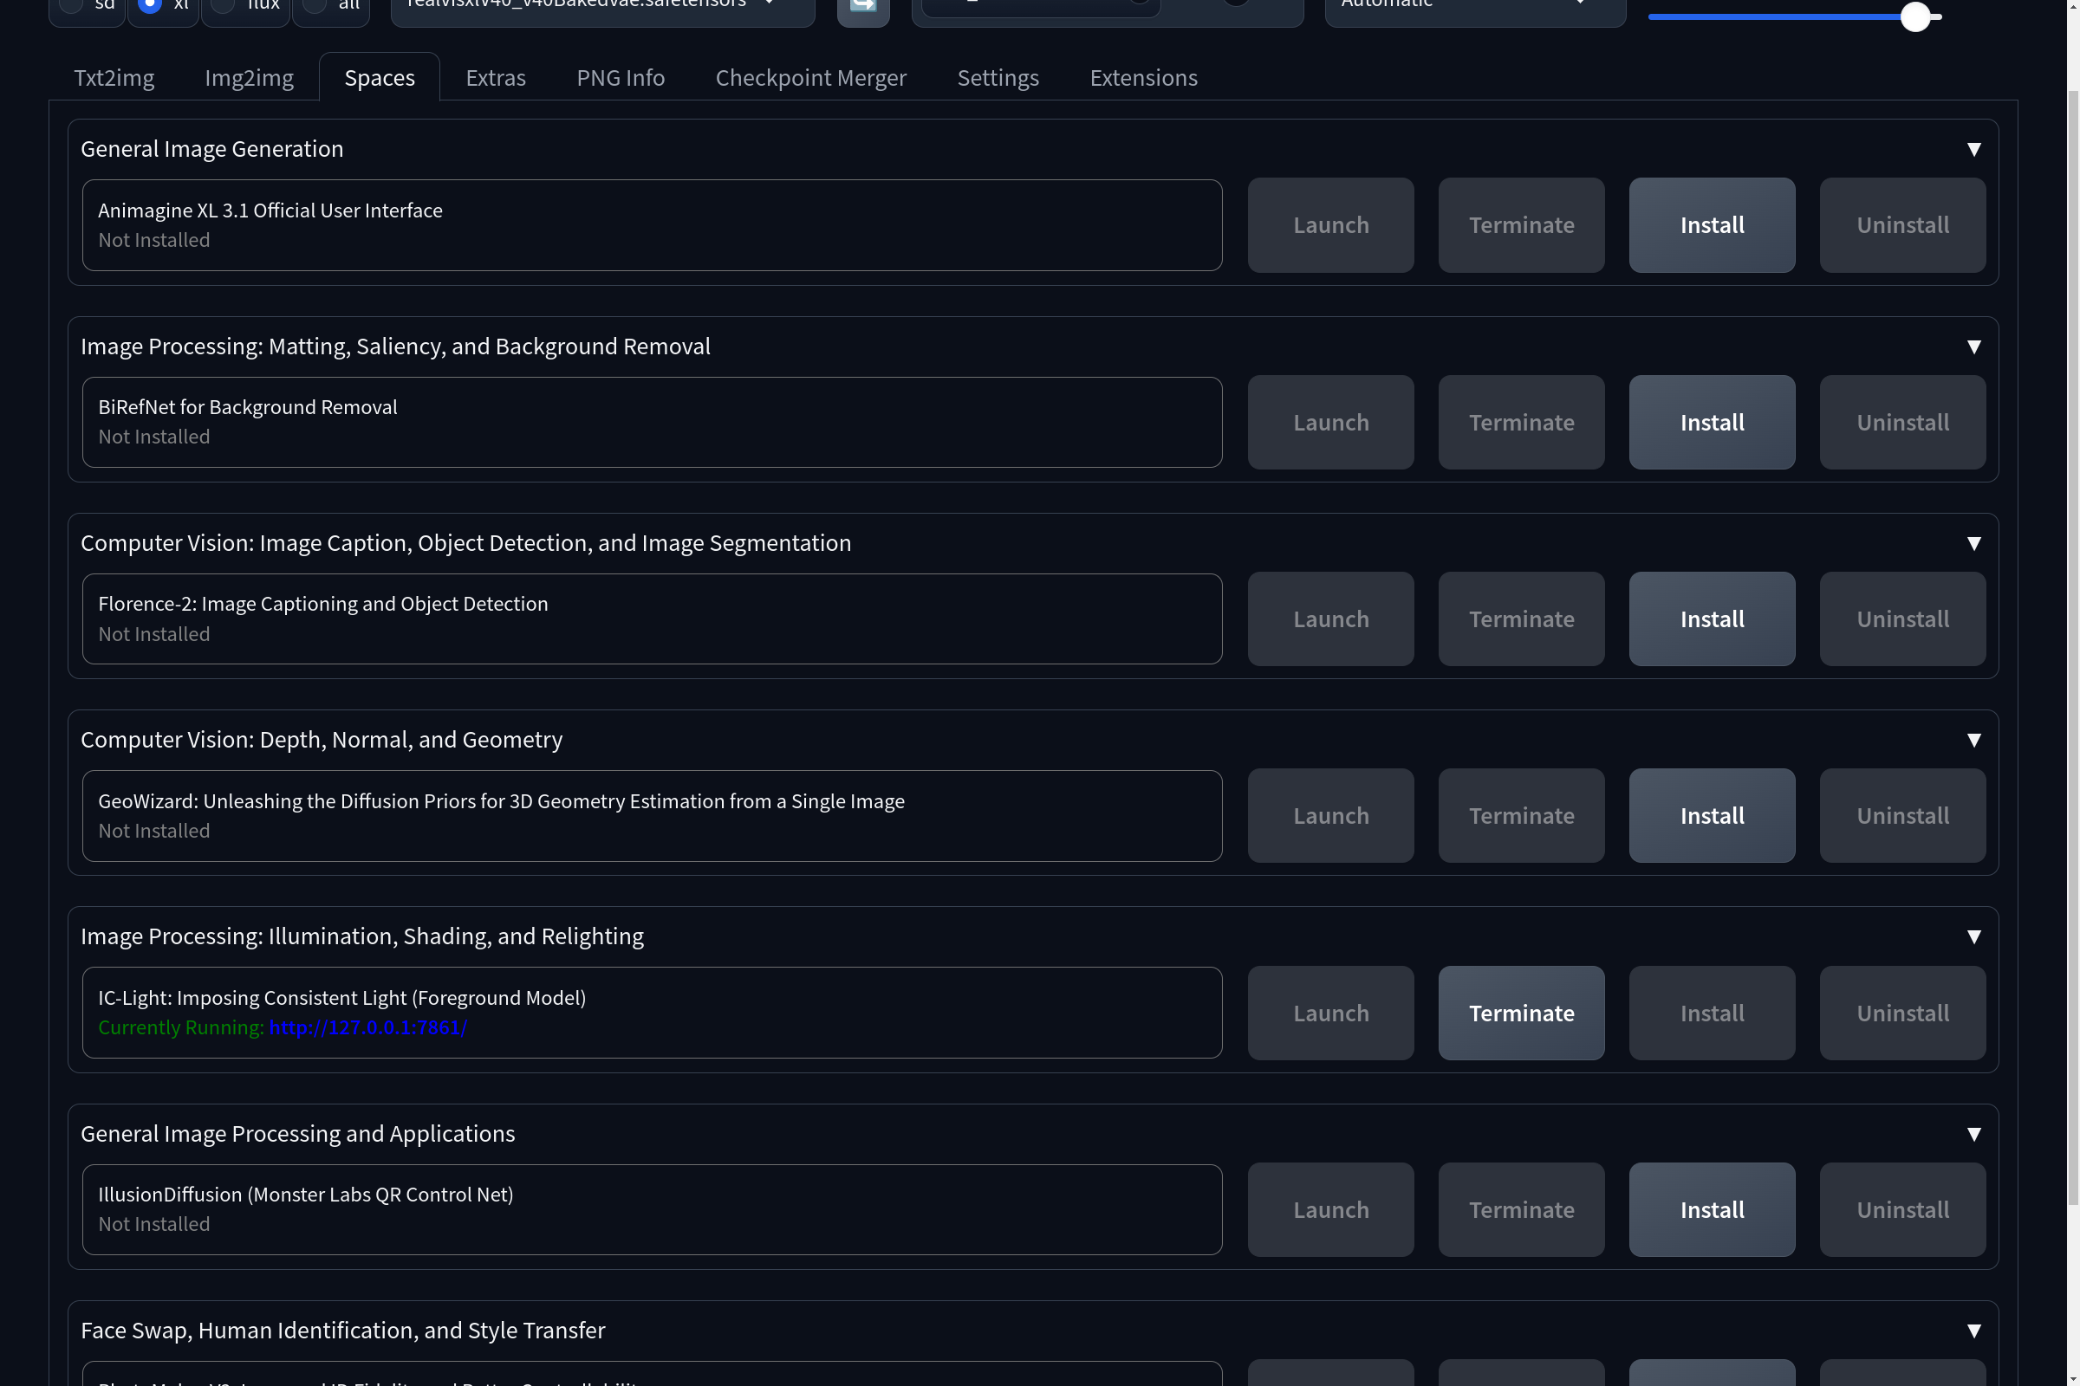Open the Extensions tab

click(1142, 78)
